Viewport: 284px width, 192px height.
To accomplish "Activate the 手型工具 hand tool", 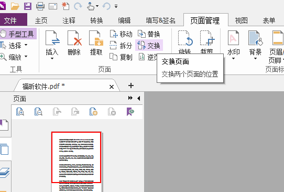I will [x=18, y=34].
